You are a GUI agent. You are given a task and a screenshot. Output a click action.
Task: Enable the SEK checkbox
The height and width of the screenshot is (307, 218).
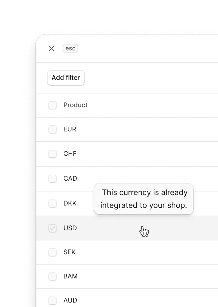pos(53,252)
